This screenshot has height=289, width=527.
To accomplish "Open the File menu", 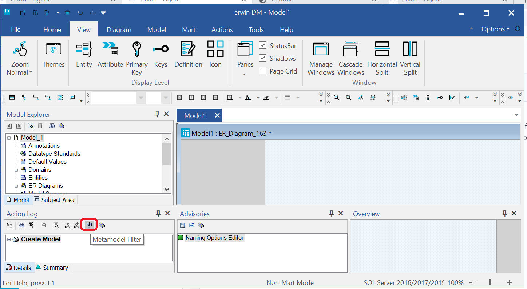I will 16,29.
